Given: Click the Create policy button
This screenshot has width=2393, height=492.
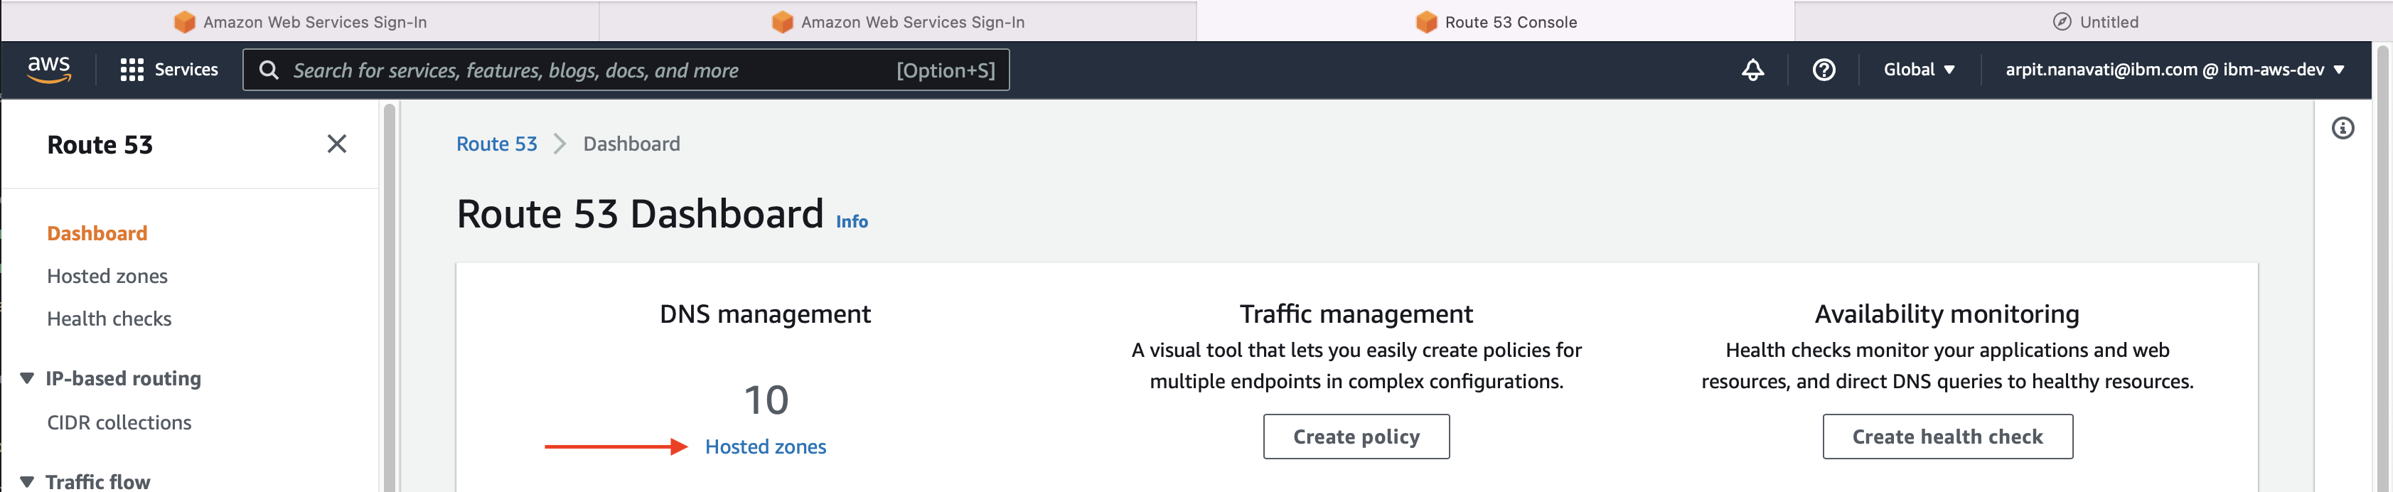Looking at the screenshot, I should [1356, 437].
